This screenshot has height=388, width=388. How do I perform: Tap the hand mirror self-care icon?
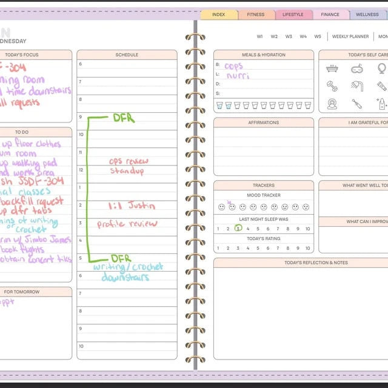coord(382,69)
